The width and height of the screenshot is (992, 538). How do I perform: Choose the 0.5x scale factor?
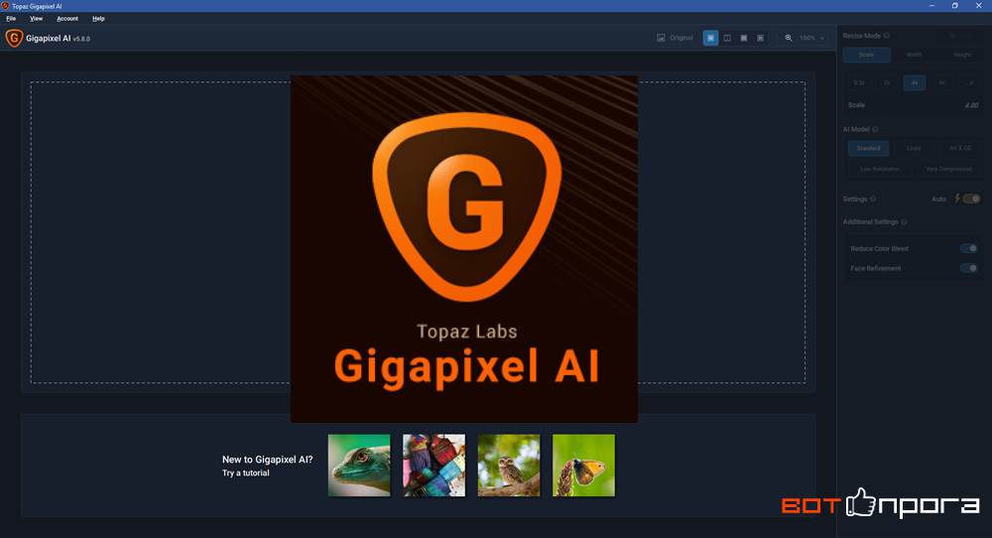858,83
